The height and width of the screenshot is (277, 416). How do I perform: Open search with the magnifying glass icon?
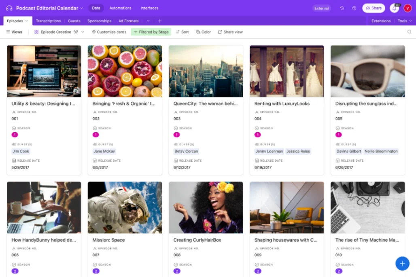(x=410, y=32)
